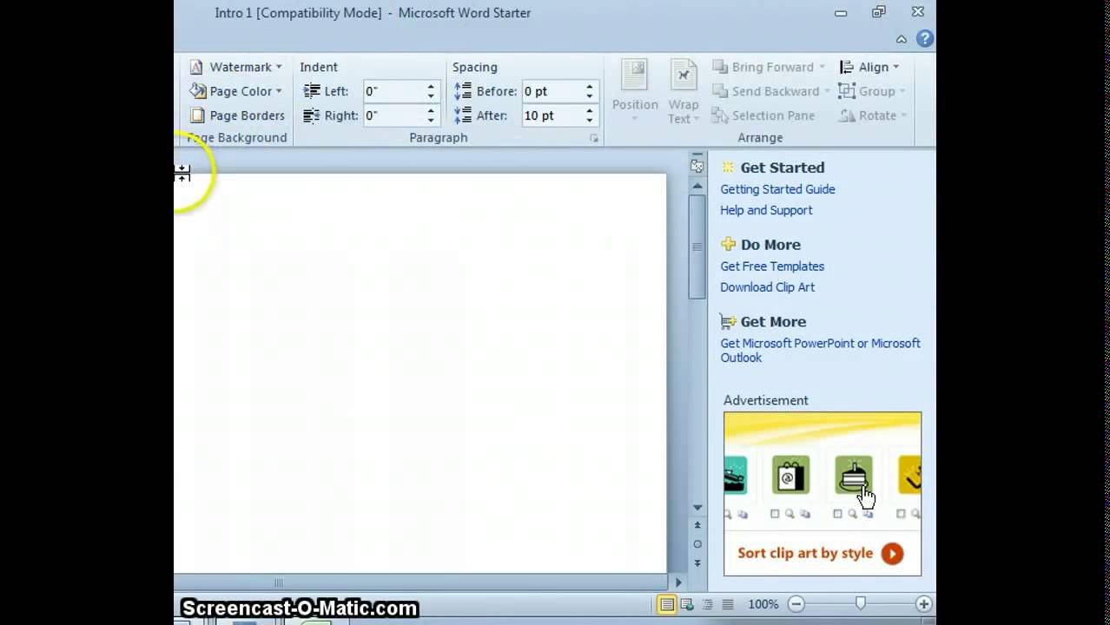Increase the Indent Right value

point(431,111)
